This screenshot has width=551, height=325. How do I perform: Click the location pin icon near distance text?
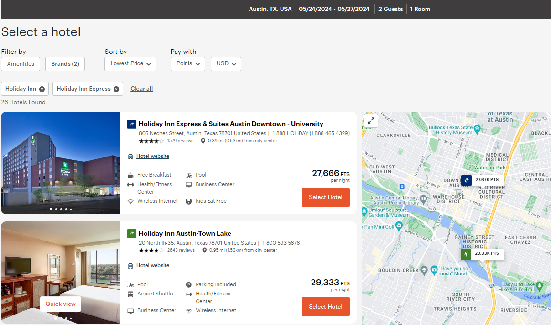(203, 141)
